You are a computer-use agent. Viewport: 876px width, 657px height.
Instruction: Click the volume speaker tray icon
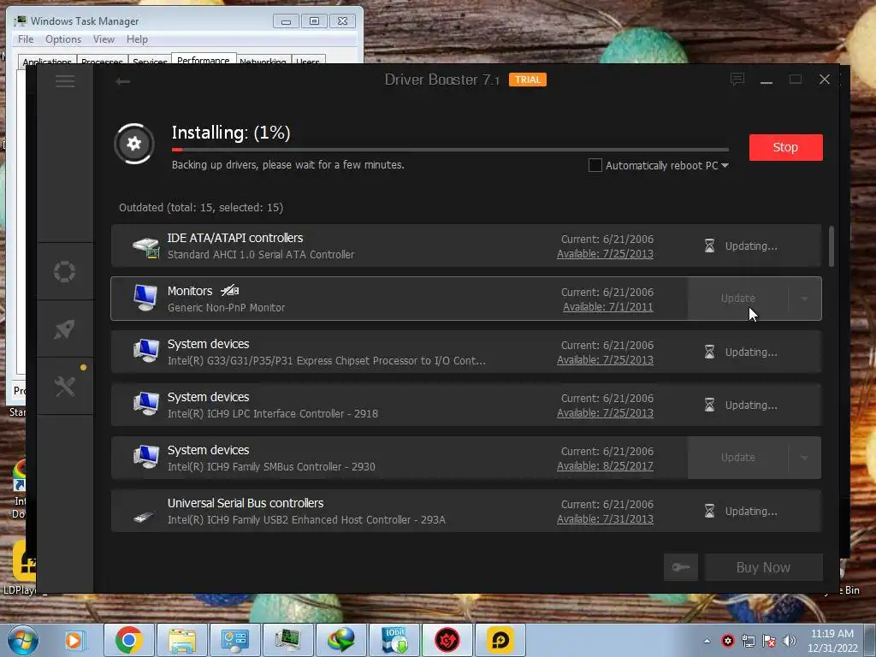789,641
